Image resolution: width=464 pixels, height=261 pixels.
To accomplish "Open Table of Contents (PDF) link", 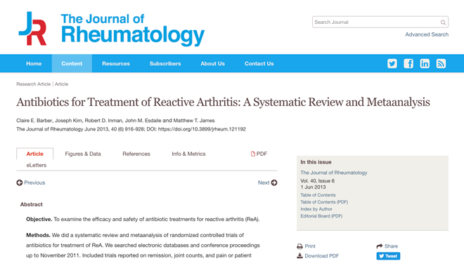I will (324, 202).
